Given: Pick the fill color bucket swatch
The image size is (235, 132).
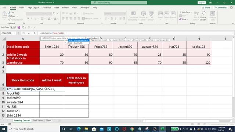Looking at the screenshot, I should coord(49,19).
